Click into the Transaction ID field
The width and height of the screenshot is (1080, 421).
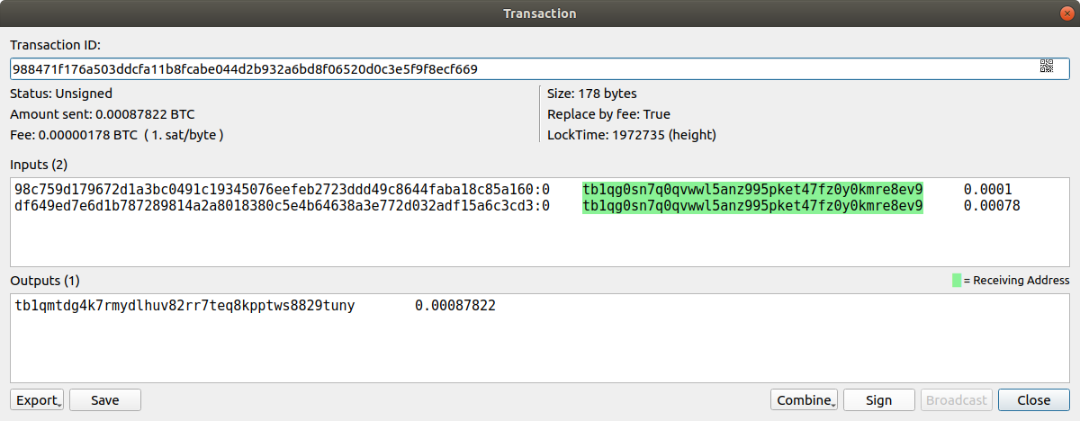(x=522, y=68)
